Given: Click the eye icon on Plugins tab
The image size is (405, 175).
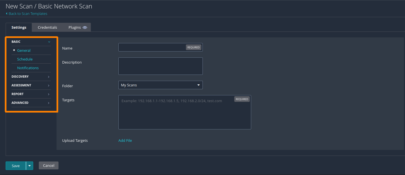Looking at the screenshot, I should (85, 28).
